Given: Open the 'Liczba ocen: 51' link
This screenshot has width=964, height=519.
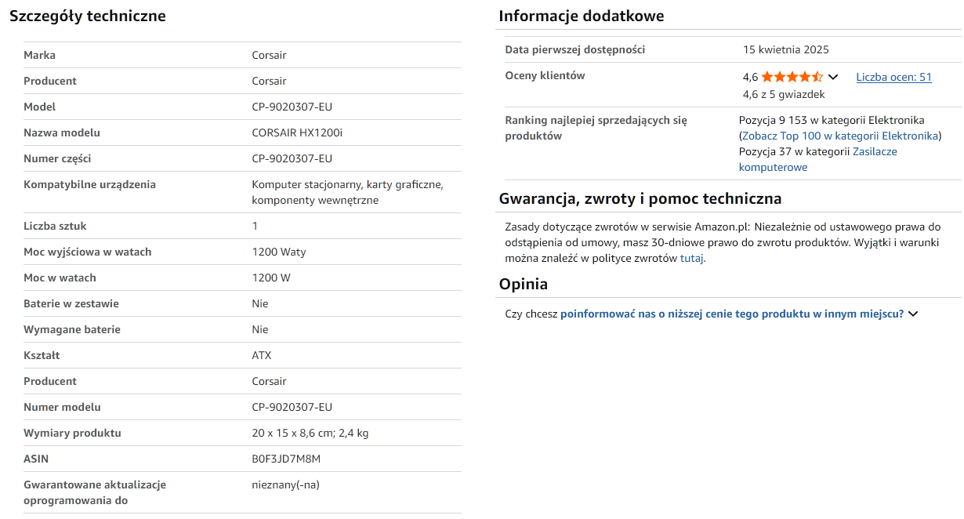Looking at the screenshot, I should [893, 77].
